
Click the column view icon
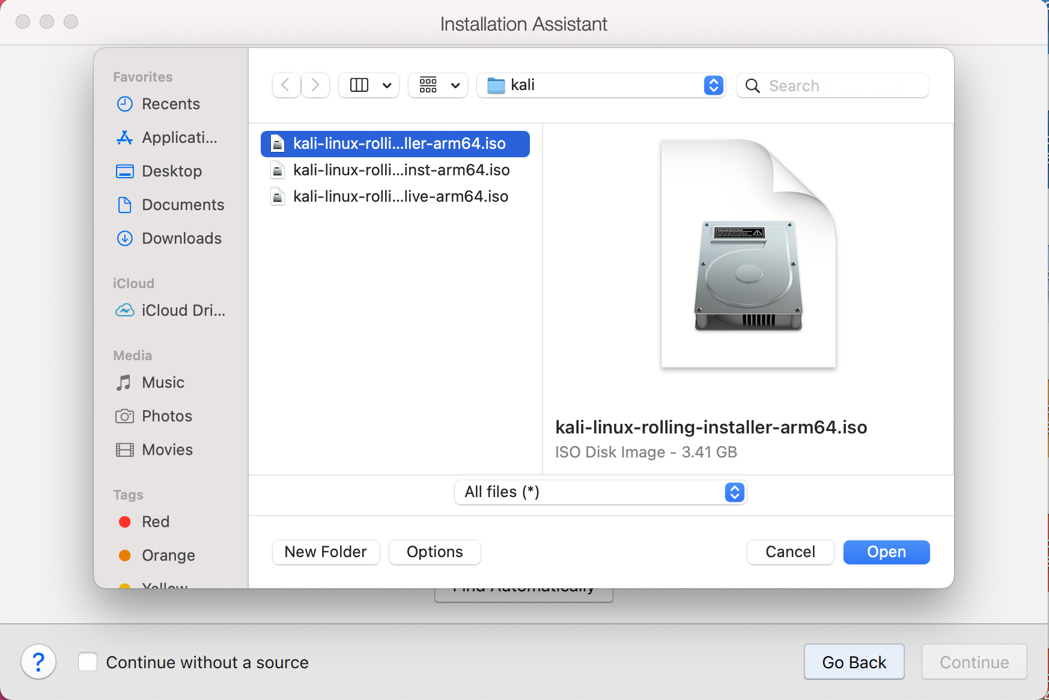click(x=359, y=85)
